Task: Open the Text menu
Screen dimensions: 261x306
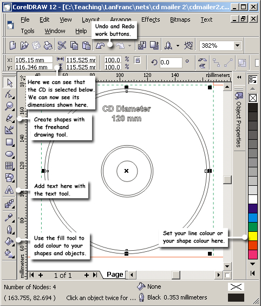Action: (206, 19)
